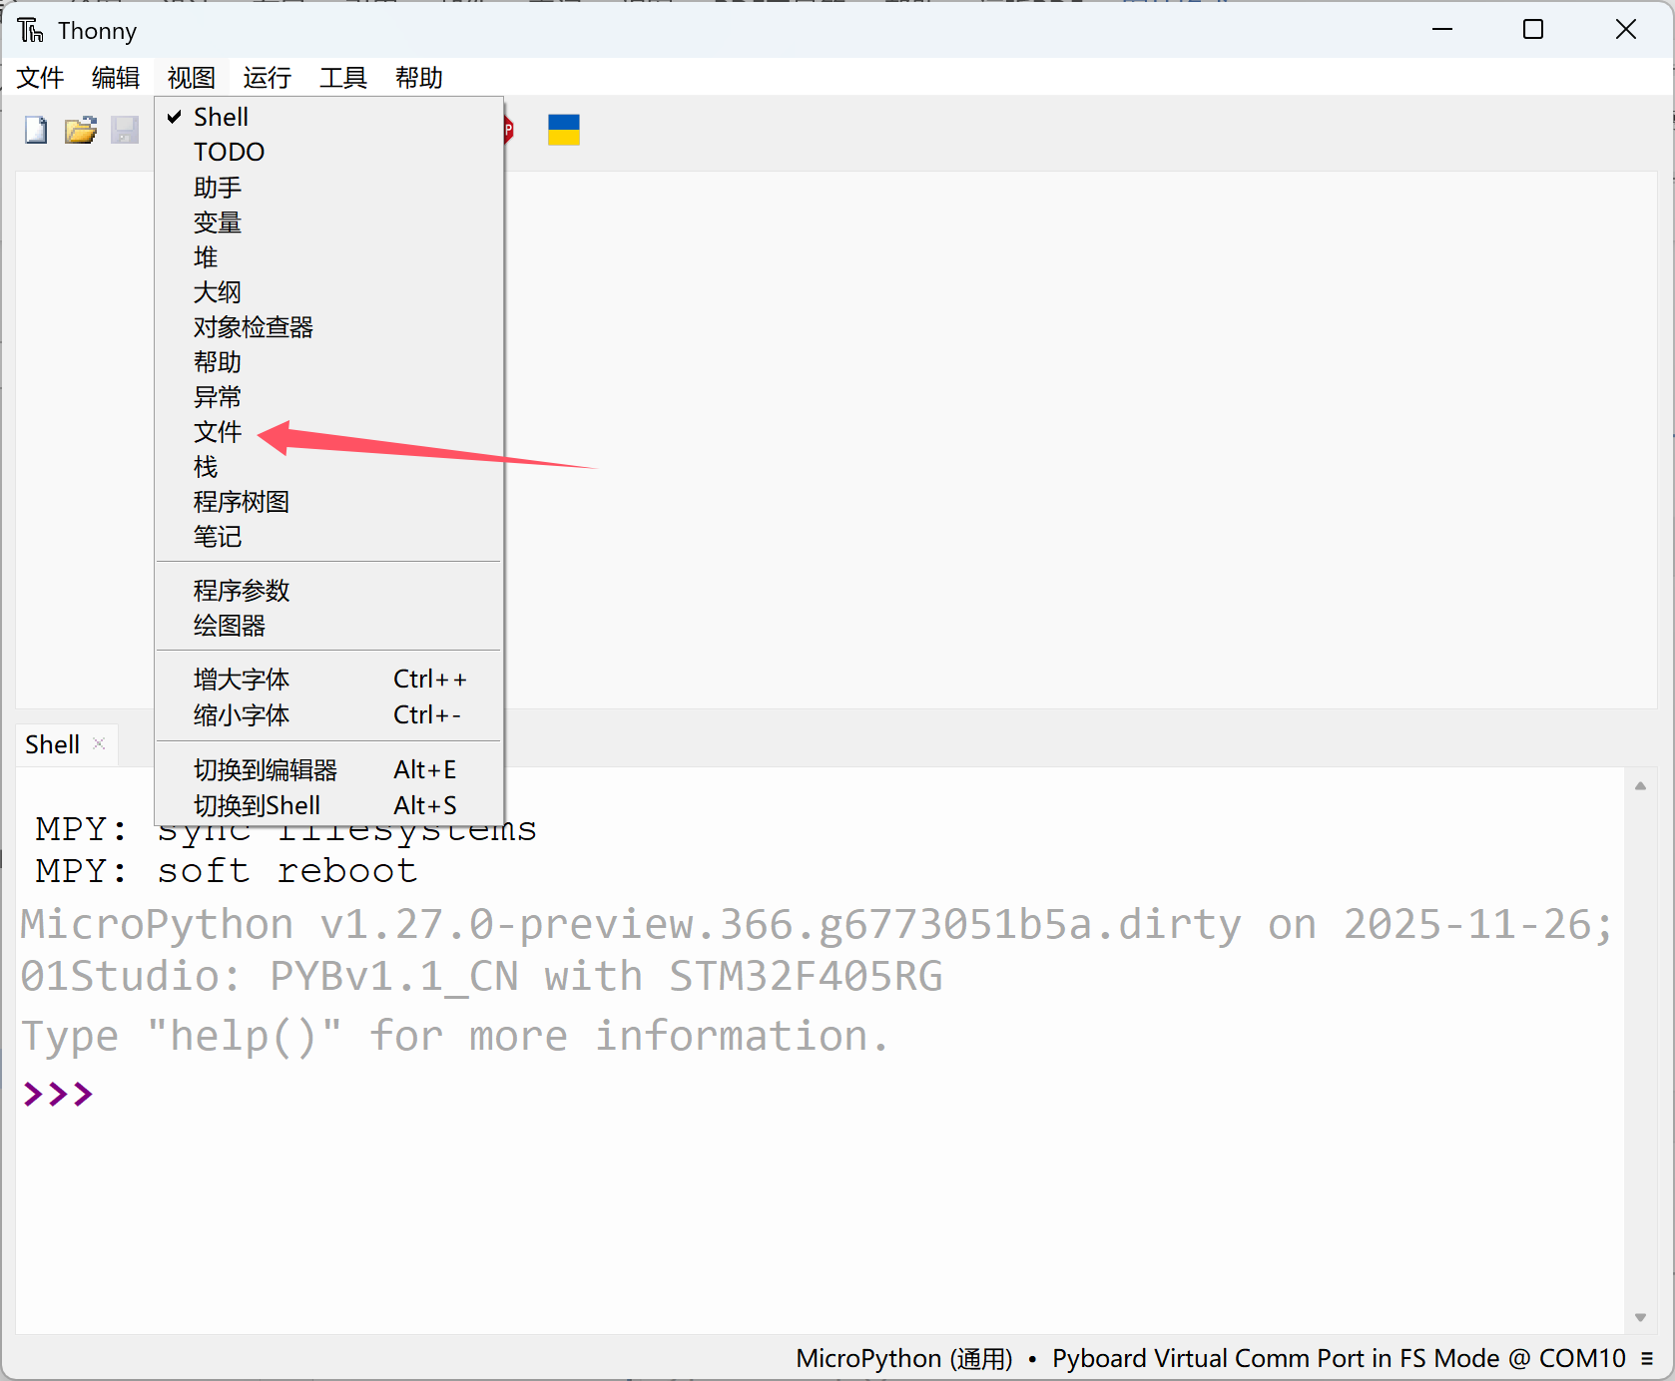Enable the 异常 (Exceptions) view
The width and height of the screenshot is (1675, 1381).
pos(218,396)
